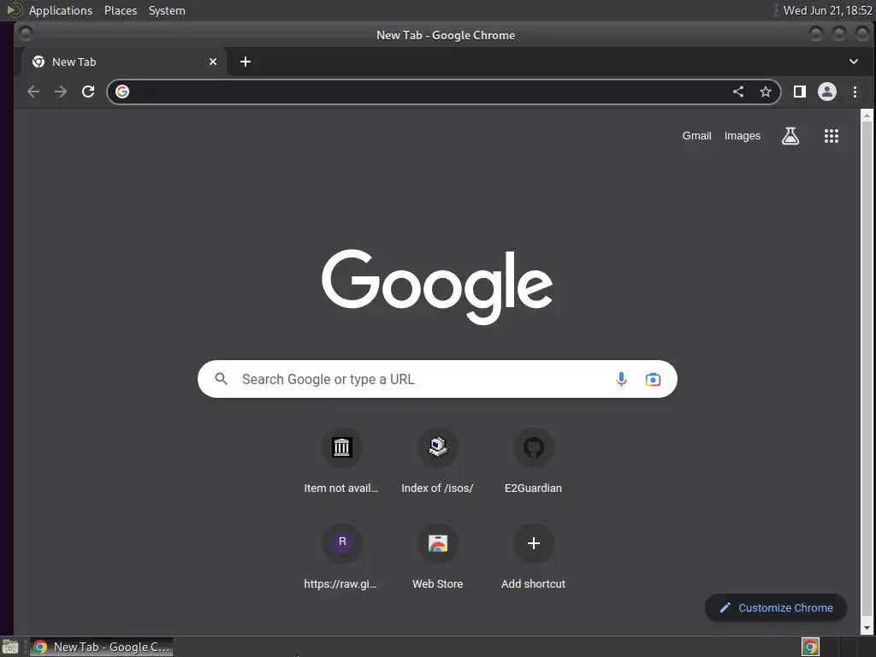
Task: Go back with the back arrow
Action: [x=33, y=92]
